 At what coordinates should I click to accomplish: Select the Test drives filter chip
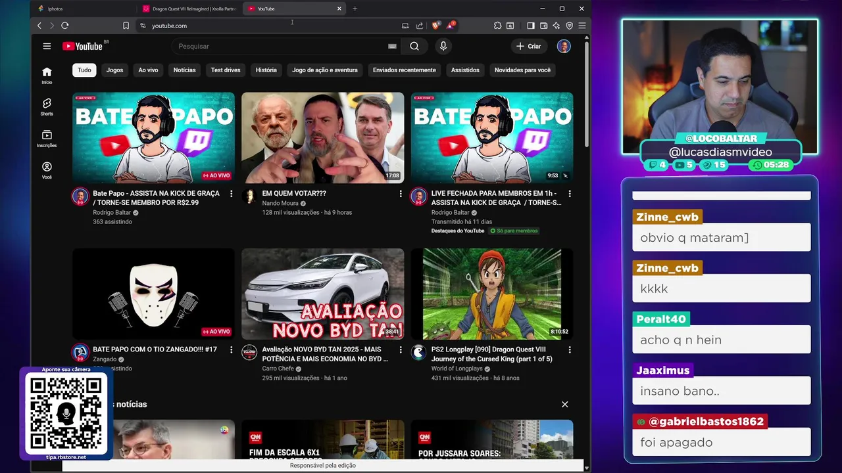(x=226, y=70)
